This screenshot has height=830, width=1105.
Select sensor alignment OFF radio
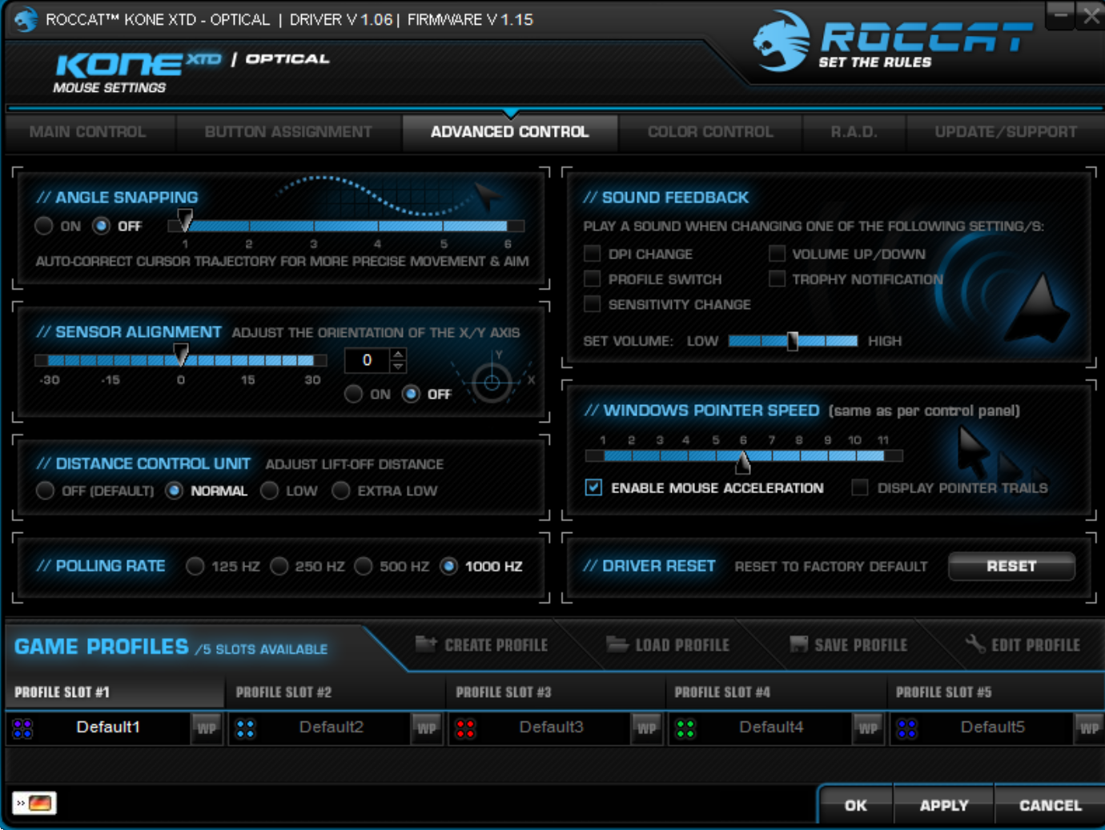(x=411, y=394)
